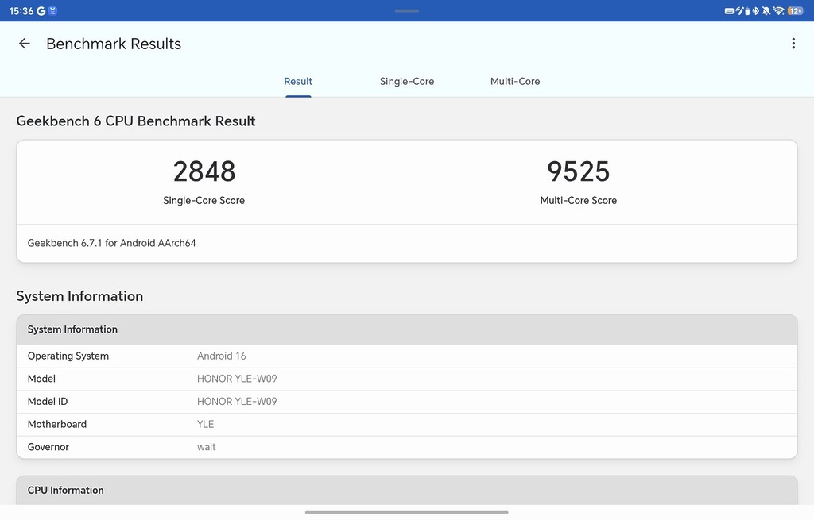The height and width of the screenshot is (520, 814).
Task: Tap the muted bell icon in status bar
Action: click(766, 11)
